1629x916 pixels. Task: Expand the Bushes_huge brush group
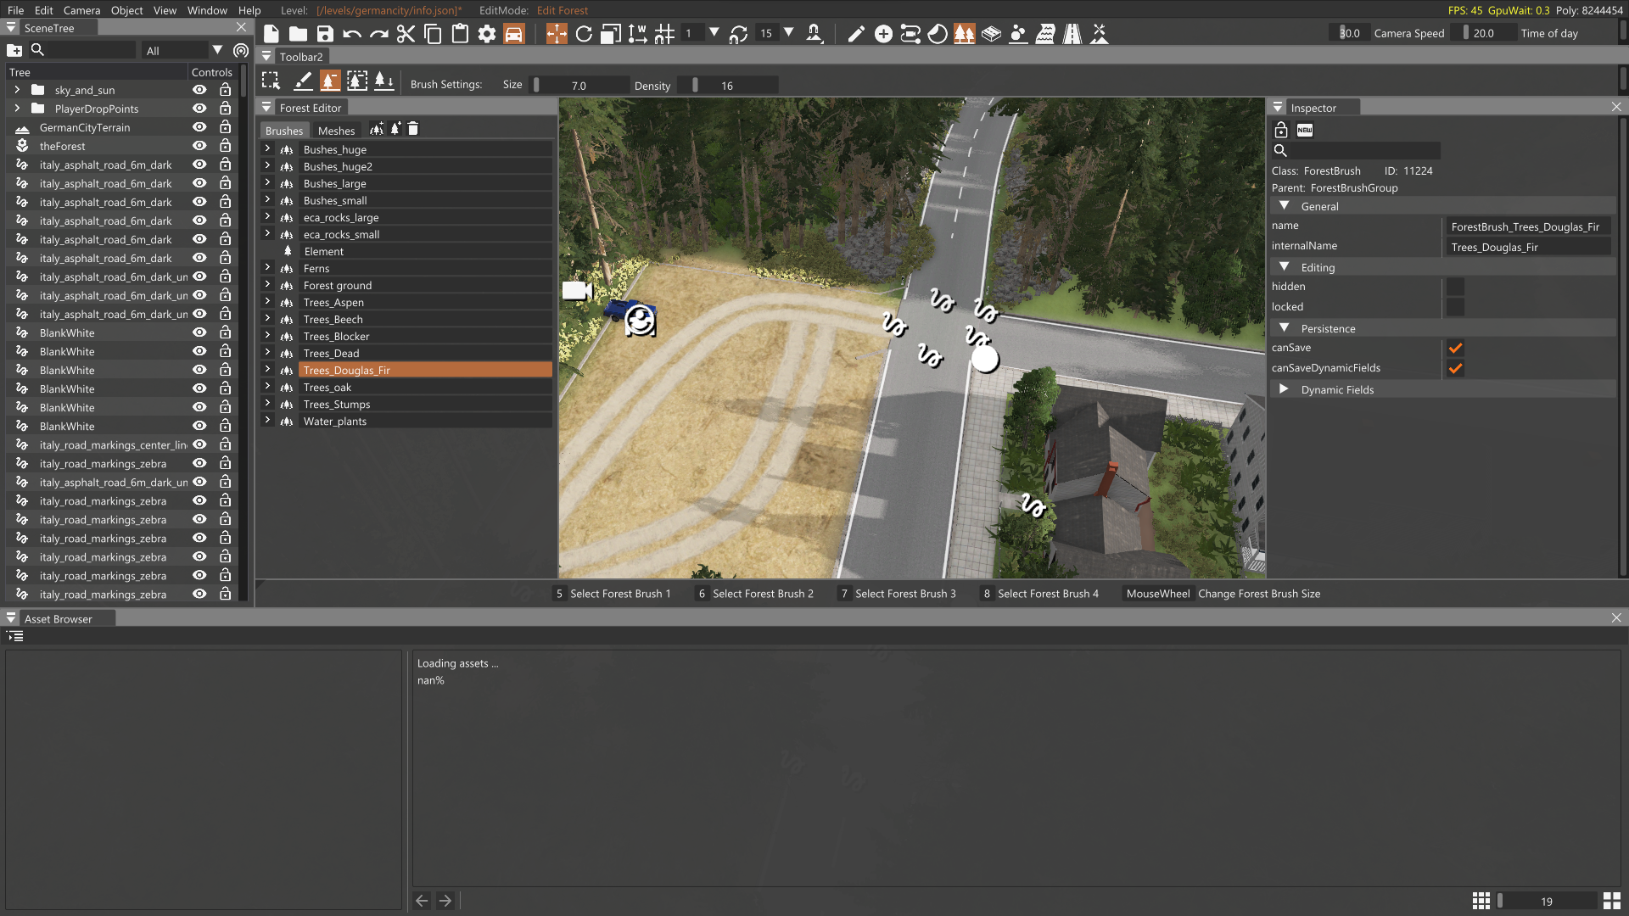click(267, 149)
